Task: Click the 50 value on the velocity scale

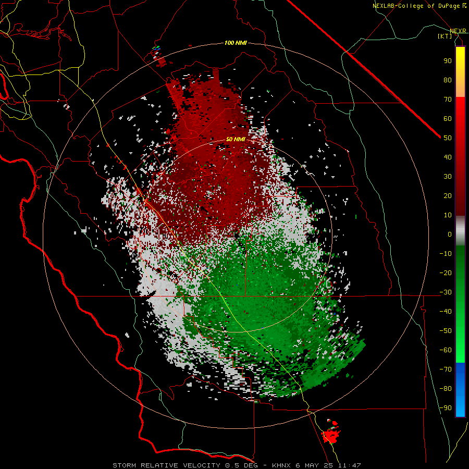Action: point(448,138)
